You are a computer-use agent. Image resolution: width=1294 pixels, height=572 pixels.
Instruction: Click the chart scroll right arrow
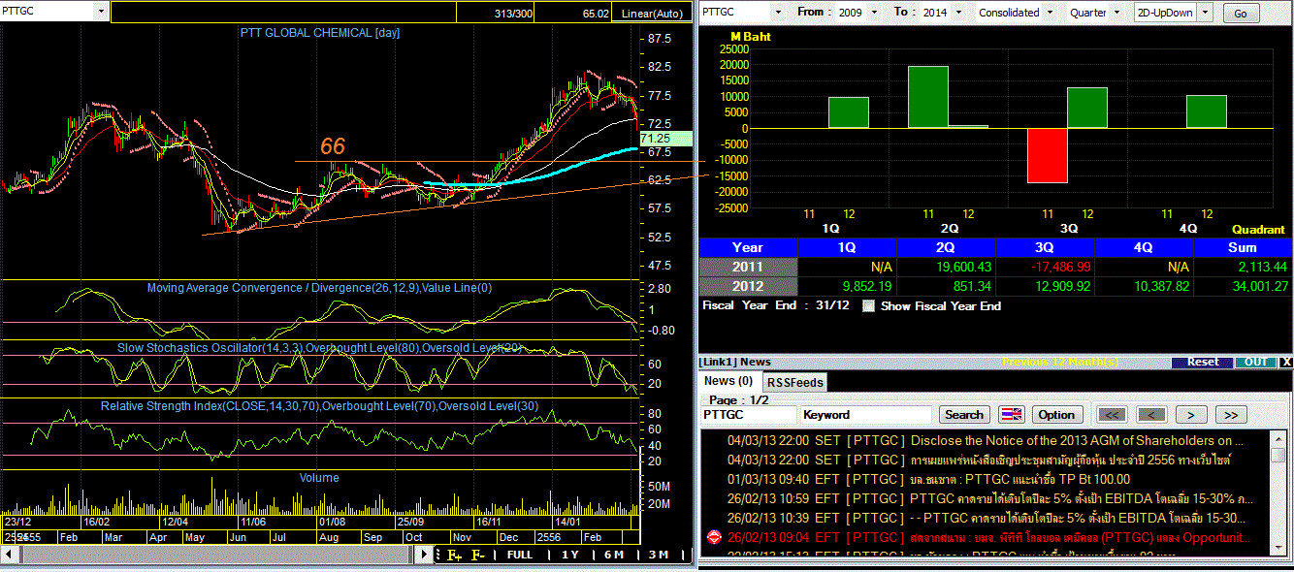click(426, 555)
